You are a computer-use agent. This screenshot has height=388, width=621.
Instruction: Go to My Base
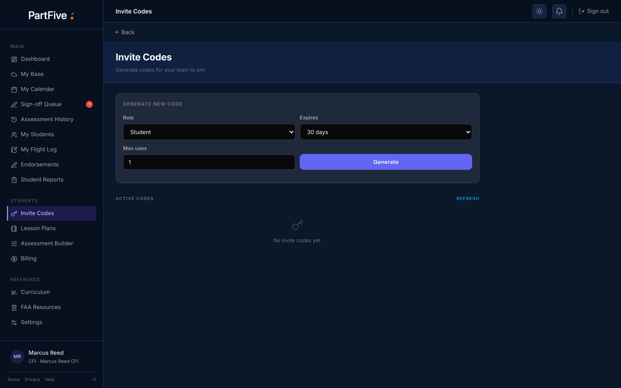click(52, 74)
